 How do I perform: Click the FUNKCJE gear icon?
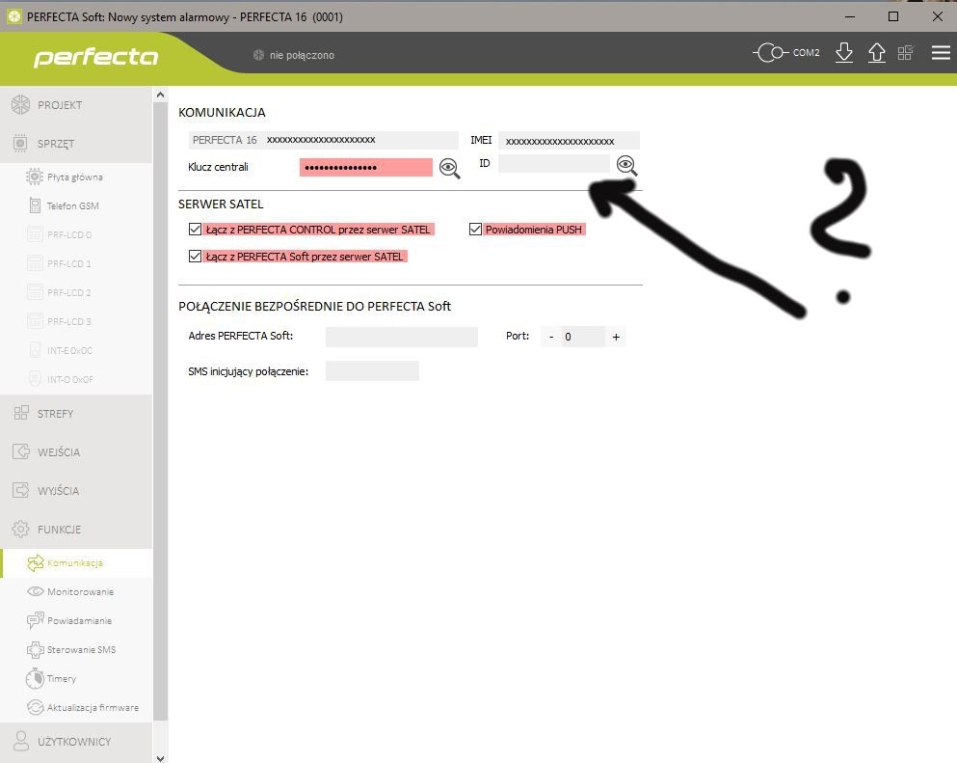(20, 529)
